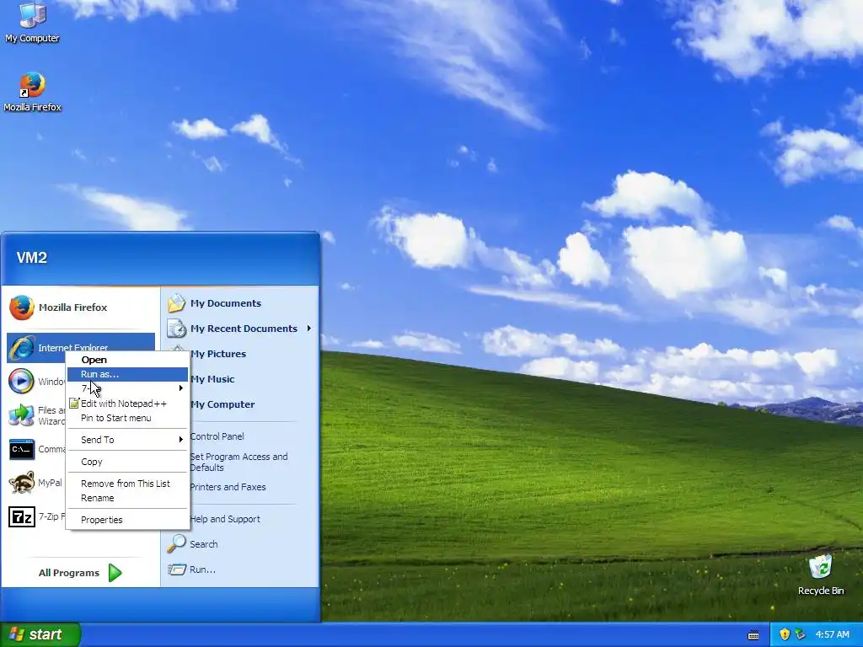Screen dimensions: 863x647
Task: Open Control Panel
Action: click(x=217, y=436)
